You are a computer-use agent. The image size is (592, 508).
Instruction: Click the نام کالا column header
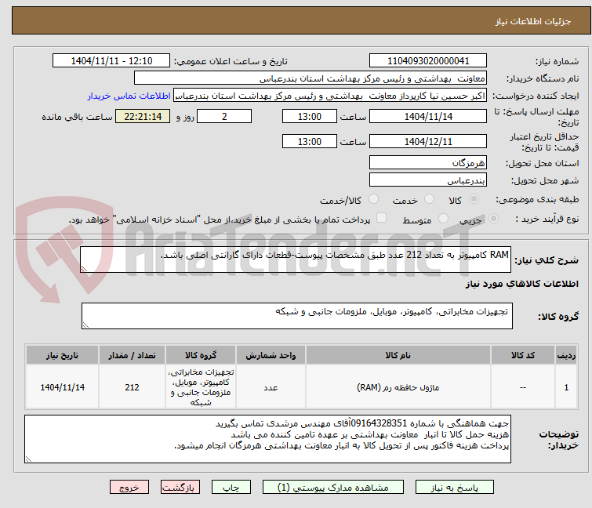pyautogui.click(x=398, y=355)
